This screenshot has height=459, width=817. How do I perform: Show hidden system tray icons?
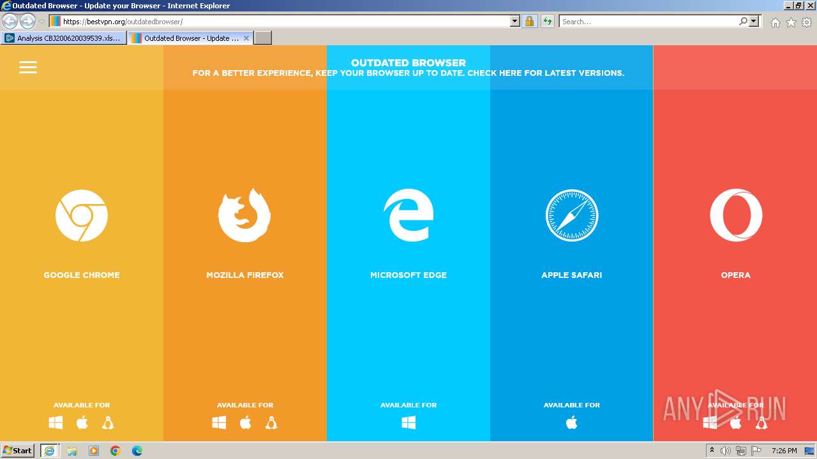[712, 450]
